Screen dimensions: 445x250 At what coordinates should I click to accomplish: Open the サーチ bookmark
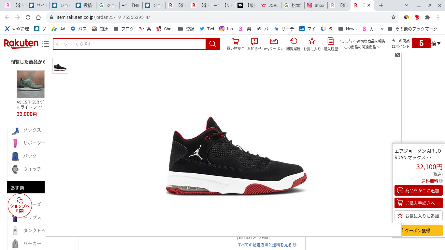(284, 29)
